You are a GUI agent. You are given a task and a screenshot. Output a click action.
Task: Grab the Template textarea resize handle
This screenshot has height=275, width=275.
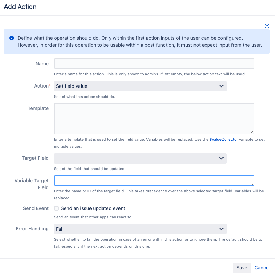(252, 132)
